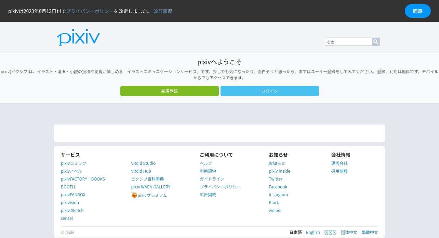439x238 pixels.
Task: Open the Facebook link
Action: 278,187
